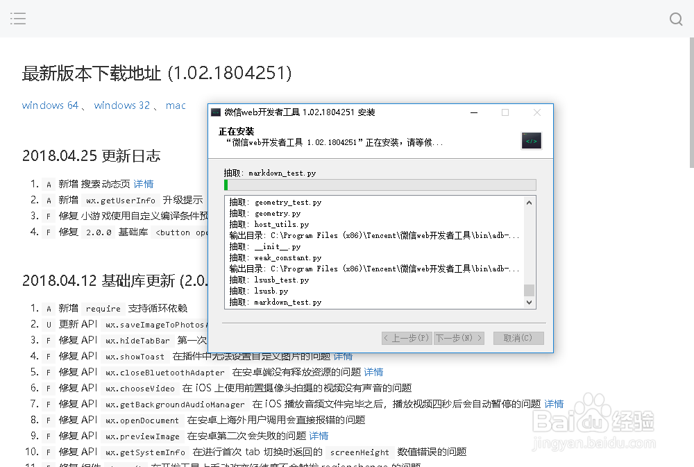Open the hamburger navigation menu

pos(18,19)
